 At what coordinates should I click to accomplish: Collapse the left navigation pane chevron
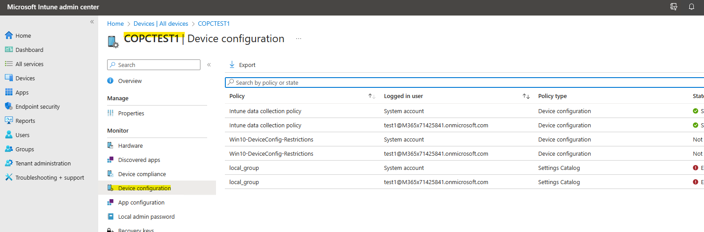click(x=92, y=22)
